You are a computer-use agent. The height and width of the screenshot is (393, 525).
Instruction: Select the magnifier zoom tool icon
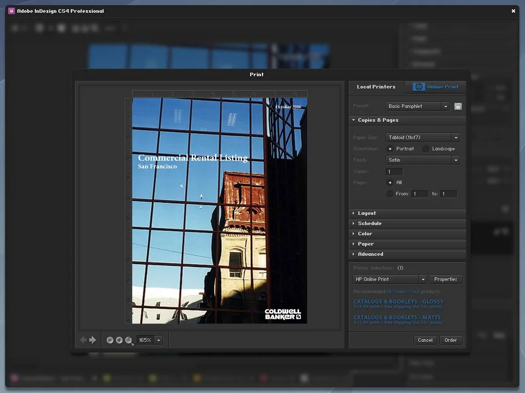pyautogui.click(x=129, y=340)
